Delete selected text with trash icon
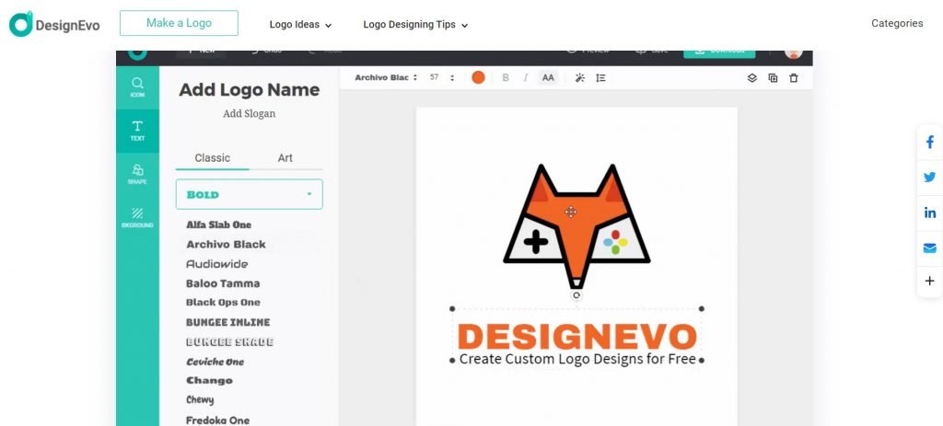 (x=794, y=78)
